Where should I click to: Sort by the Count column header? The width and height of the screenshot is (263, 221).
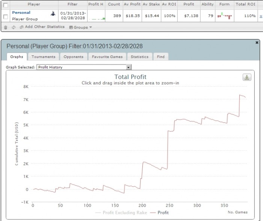point(114,4)
